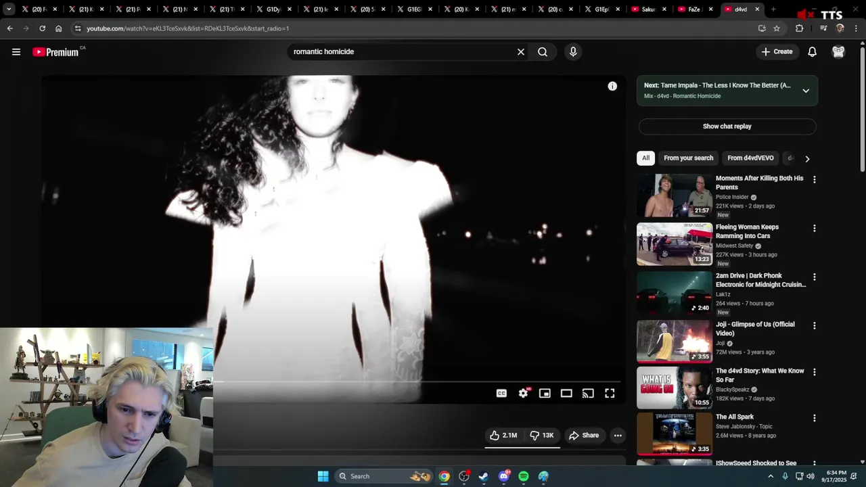This screenshot has width=866, height=487.
Task: Open more actions ellipsis below video
Action: [618, 436]
